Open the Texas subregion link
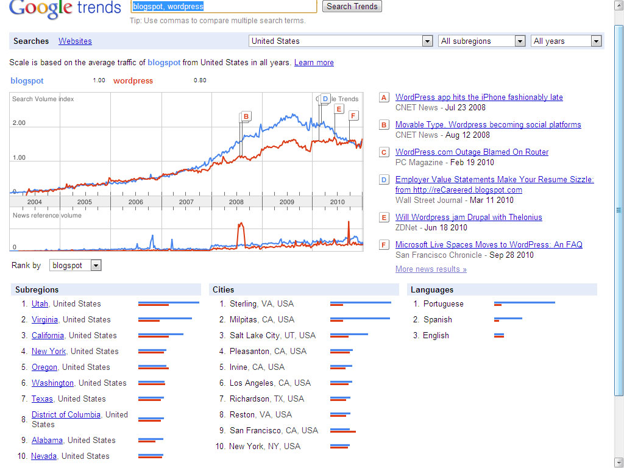The height and width of the screenshot is (468, 624). point(42,399)
